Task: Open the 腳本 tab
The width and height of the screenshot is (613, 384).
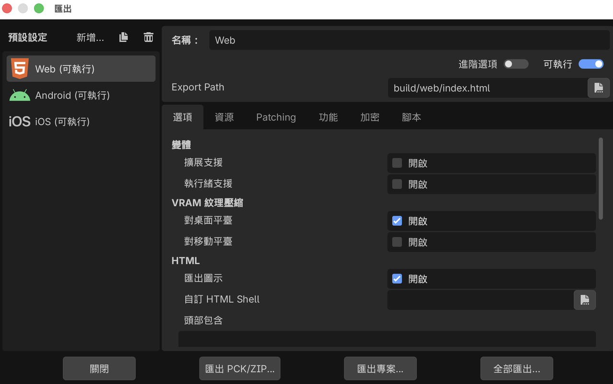Action: [411, 117]
